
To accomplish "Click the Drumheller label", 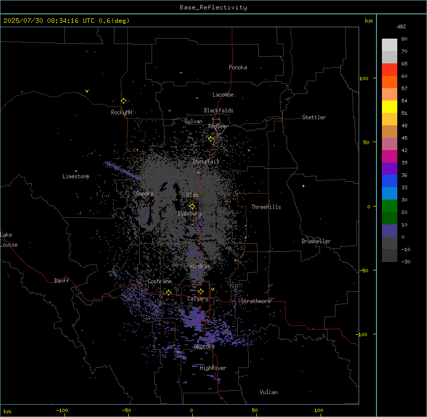I will tap(316, 241).
